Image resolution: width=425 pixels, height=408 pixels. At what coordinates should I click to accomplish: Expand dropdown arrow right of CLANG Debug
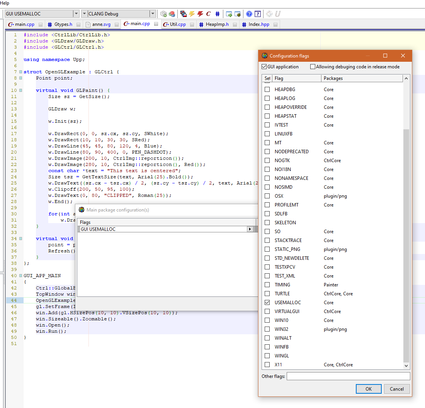153,14
